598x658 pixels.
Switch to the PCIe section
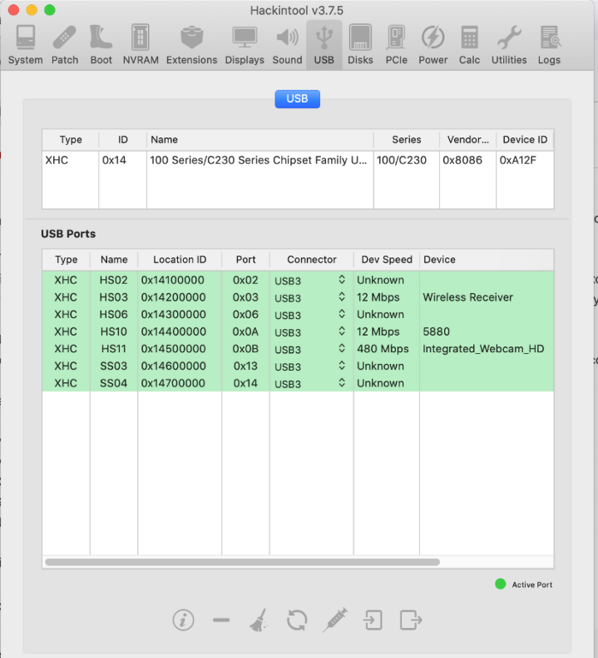[x=396, y=45]
